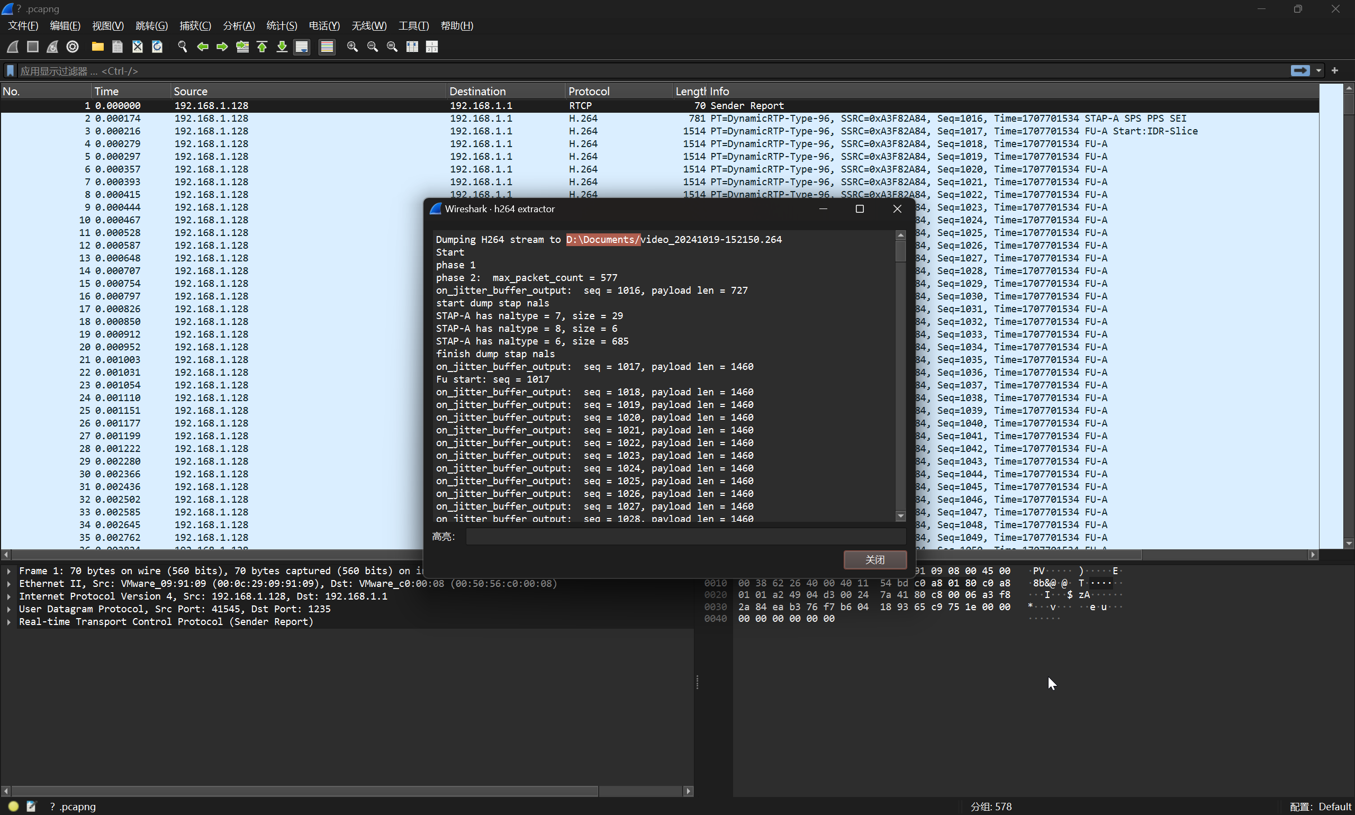Screen dimensions: 1355x815
Task: Expand Real-time Transport Control Protocol row
Action: point(10,622)
